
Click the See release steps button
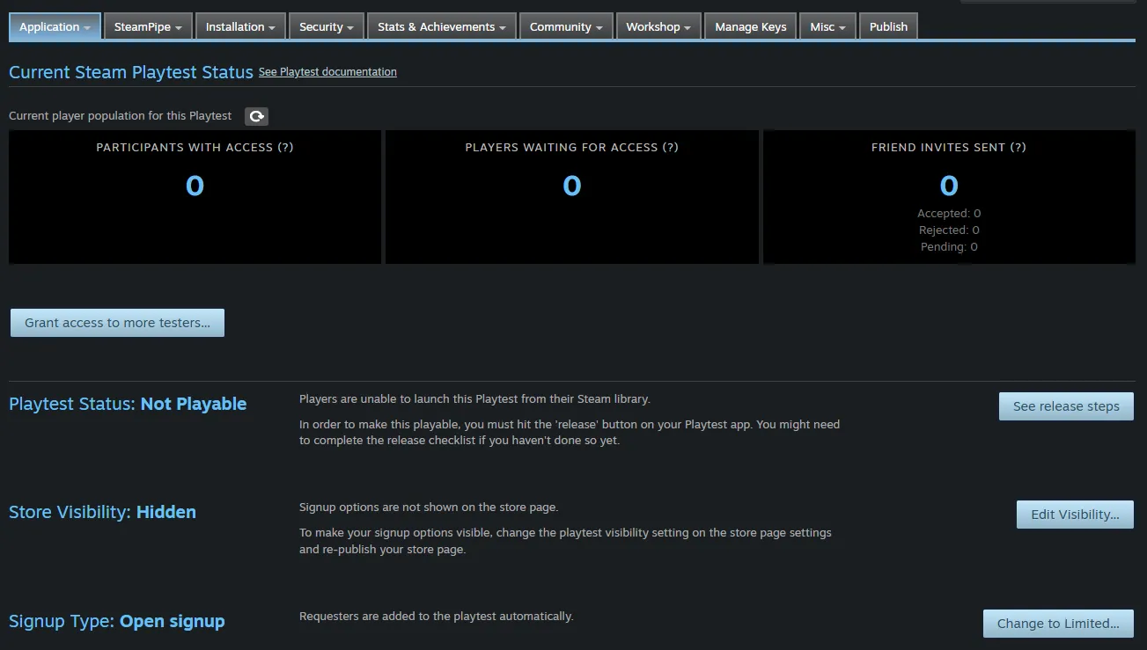point(1066,406)
